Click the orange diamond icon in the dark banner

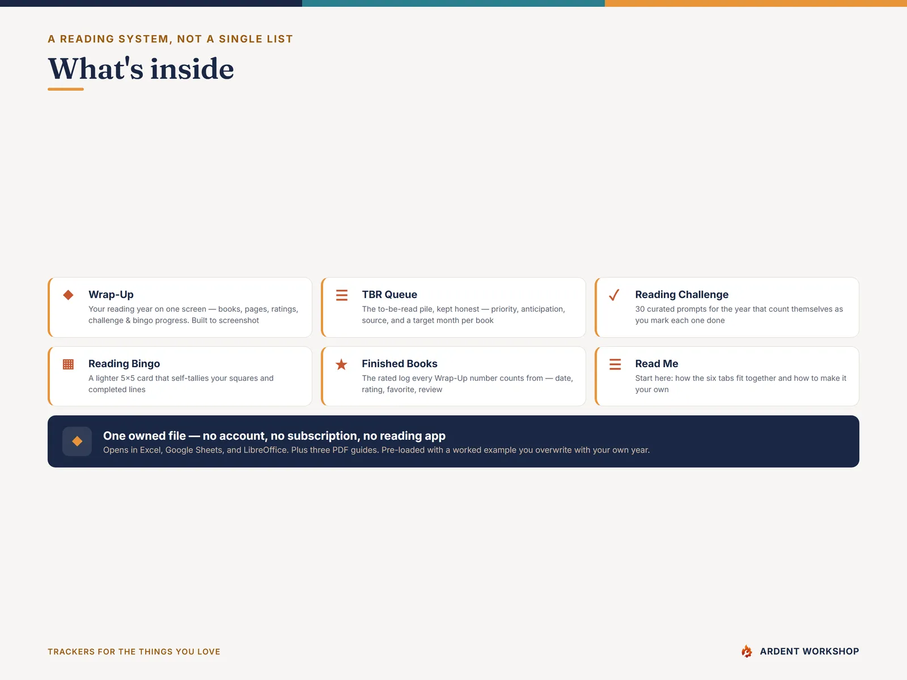(77, 441)
